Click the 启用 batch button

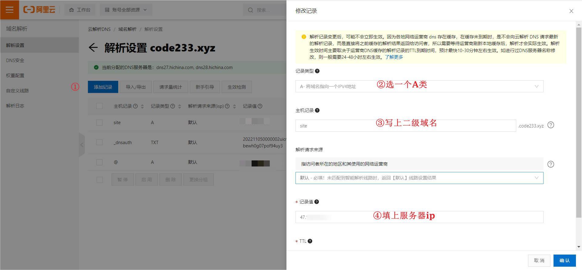(146, 179)
